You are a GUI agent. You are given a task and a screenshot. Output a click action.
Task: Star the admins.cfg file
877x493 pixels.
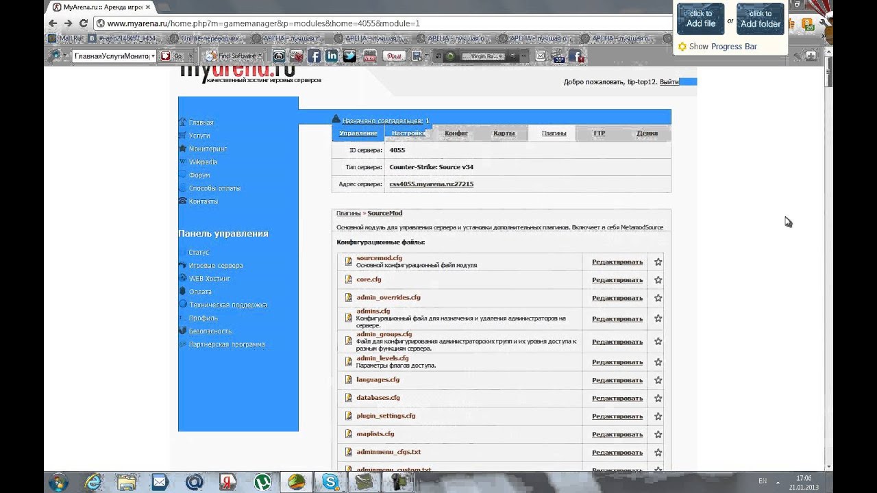click(x=658, y=319)
